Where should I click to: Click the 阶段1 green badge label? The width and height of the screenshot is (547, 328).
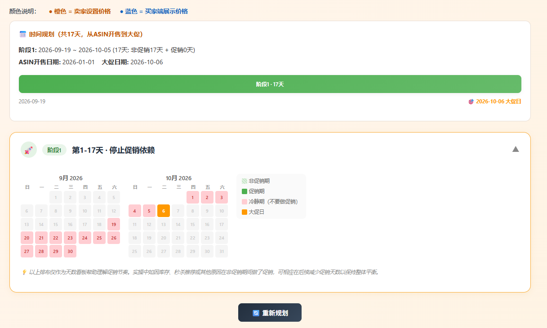click(54, 150)
